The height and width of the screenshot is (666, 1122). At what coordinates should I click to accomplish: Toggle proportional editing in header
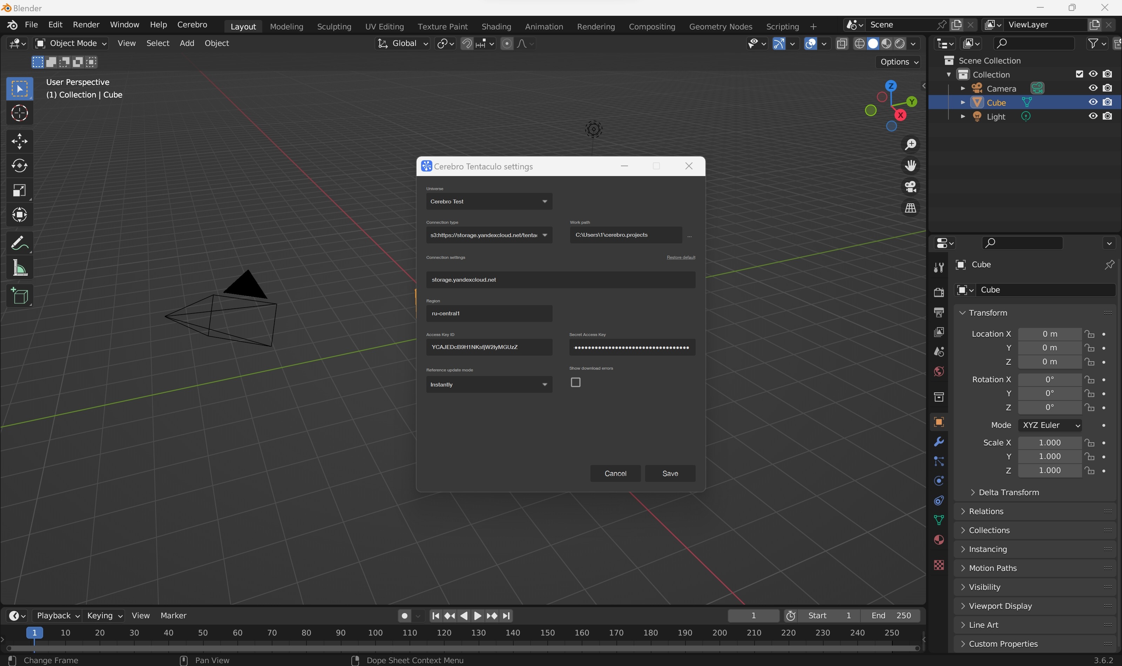coord(507,43)
